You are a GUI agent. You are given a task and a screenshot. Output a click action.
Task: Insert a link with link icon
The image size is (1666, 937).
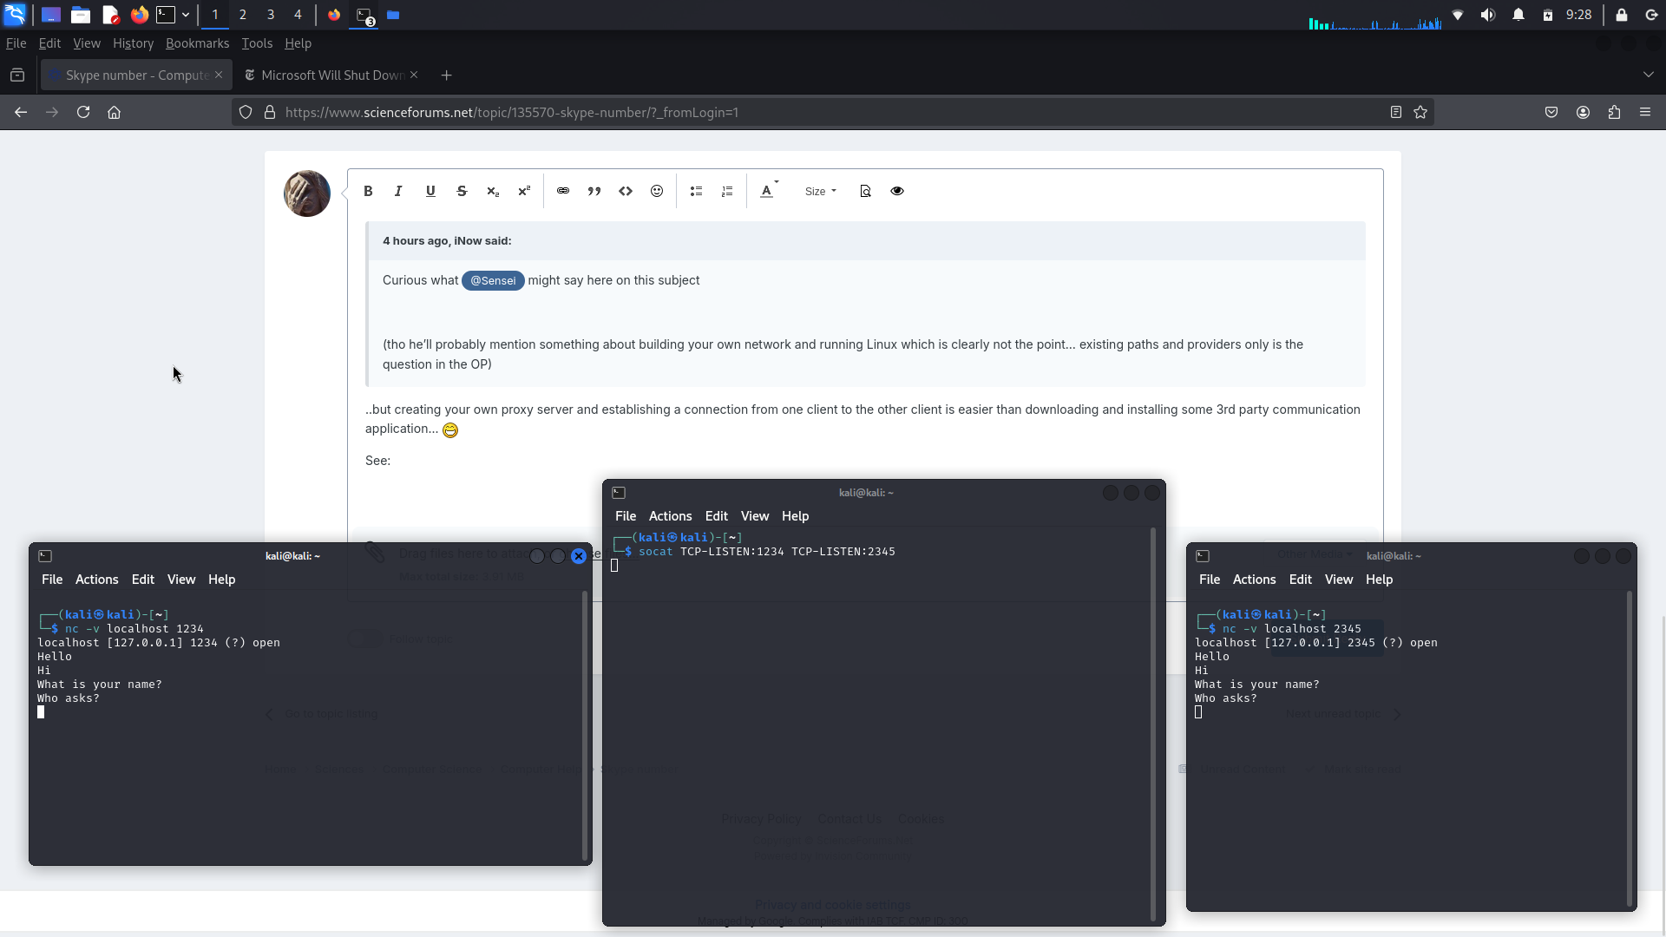click(563, 191)
